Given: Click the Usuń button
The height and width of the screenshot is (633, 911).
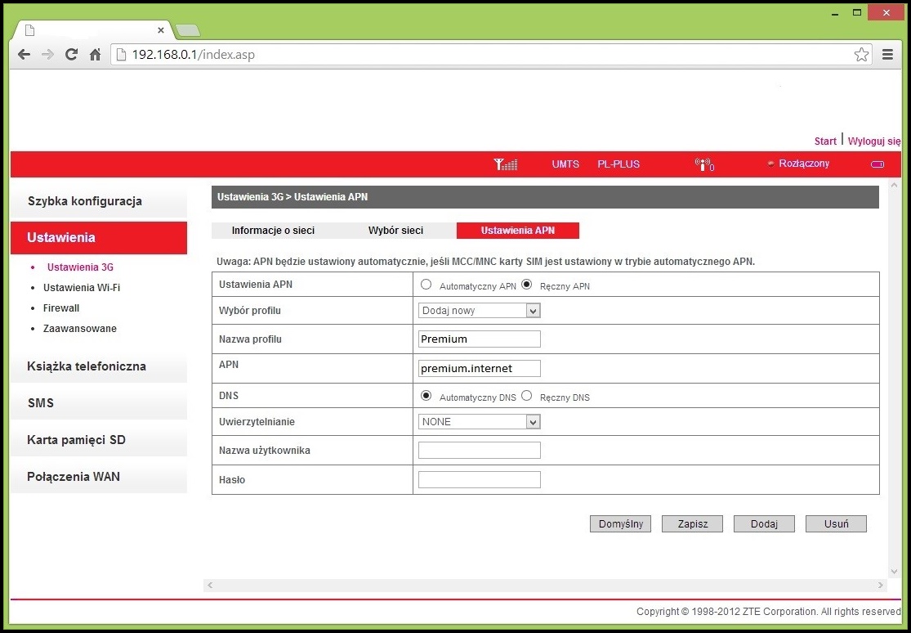Looking at the screenshot, I should tap(836, 523).
